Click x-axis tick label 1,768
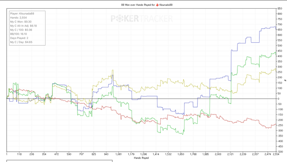The height and width of the screenshot is (162, 287). click(x=193, y=154)
